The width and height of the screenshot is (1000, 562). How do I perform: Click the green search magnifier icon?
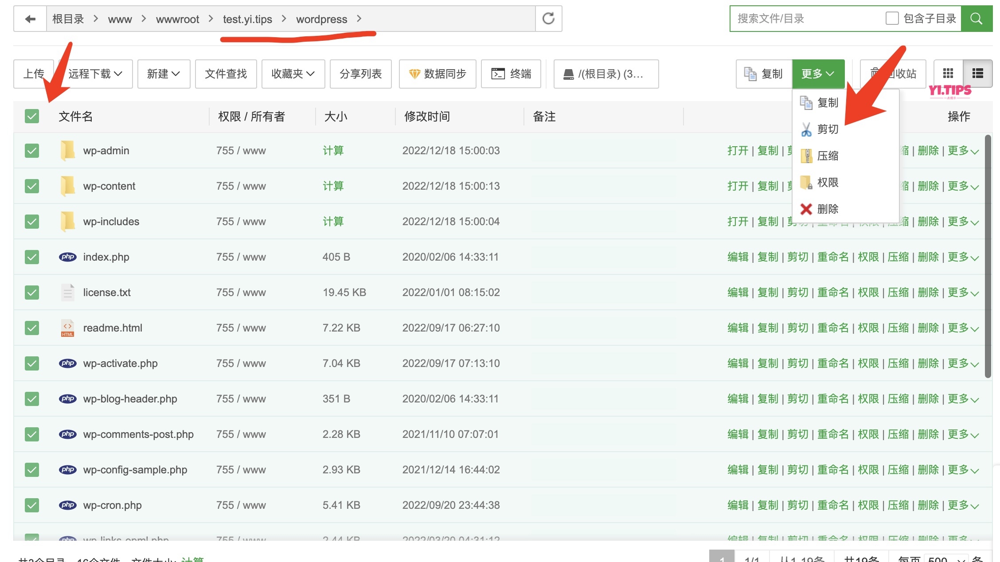977,18
